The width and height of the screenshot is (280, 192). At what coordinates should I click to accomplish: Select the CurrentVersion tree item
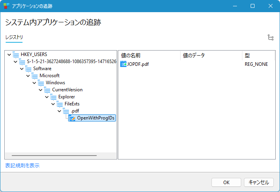67,90
